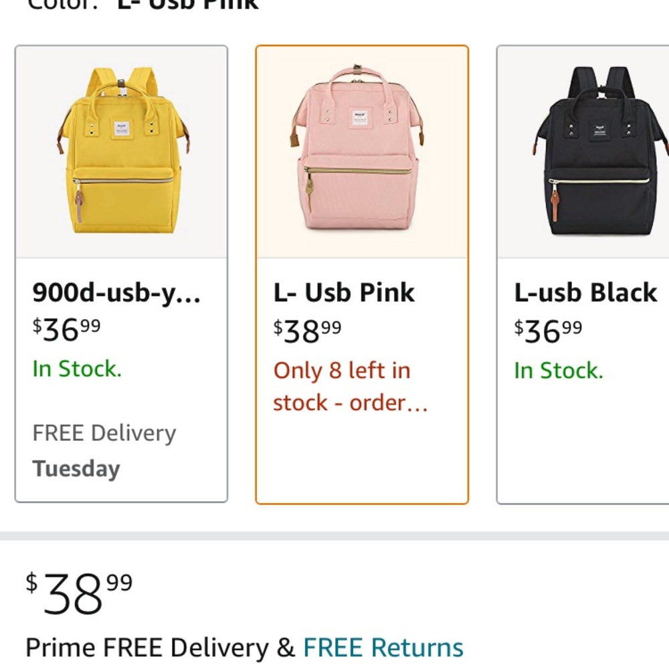This screenshot has width=669, height=669.
Task: Click the $38.99 price under pink variant
Action: 306,328
